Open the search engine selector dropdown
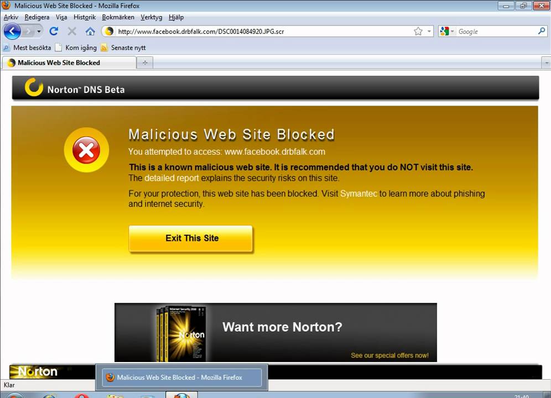Viewport: 551px width, 398px height. (x=447, y=32)
